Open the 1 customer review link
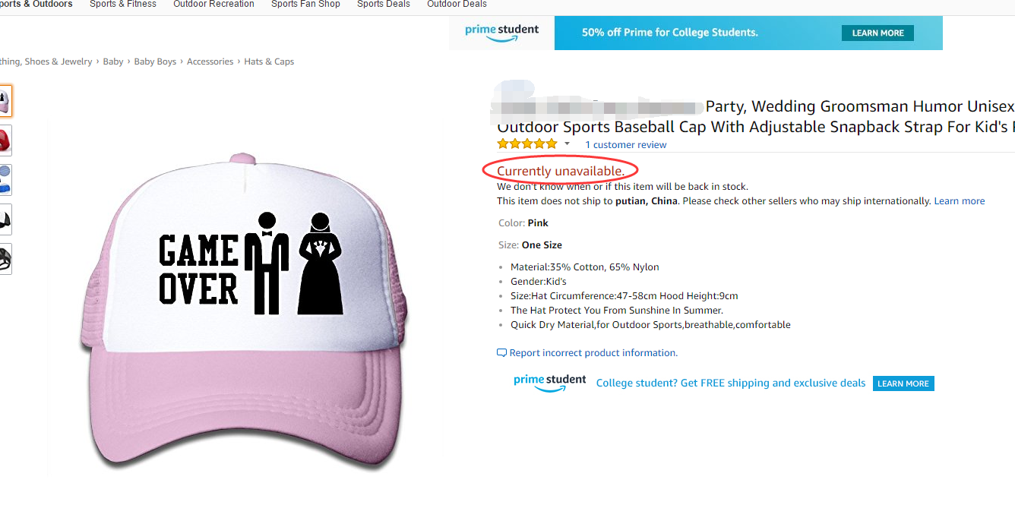The image size is (1015, 527). [625, 145]
